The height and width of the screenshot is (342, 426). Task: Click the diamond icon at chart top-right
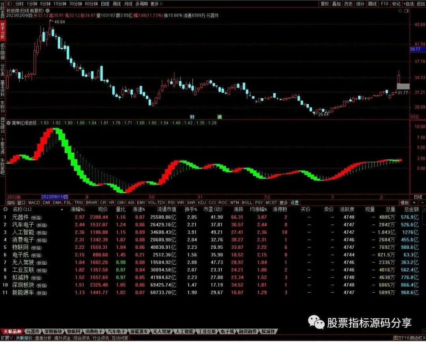click(400, 11)
